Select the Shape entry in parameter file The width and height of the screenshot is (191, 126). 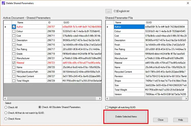[x=129, y=81]
